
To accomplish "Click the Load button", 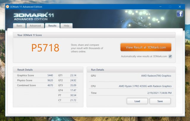I will (x=137, y=101).
